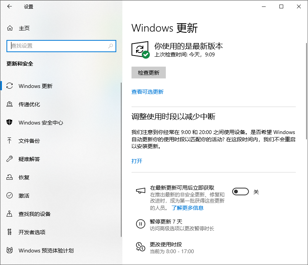The height and width of the screenshot is (265, 308).
Task: Click the Windows Security shield icon
Action: pyautogui.click(x=10, y=122)
